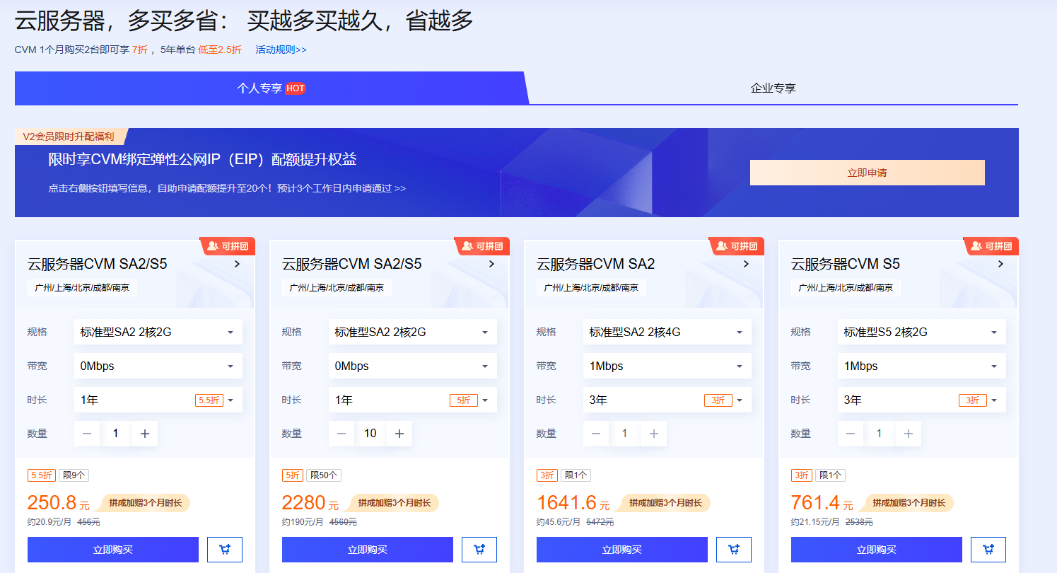Open 时长 3年 dropdown on CVM S5 card
1057x573 pixels.
pos(922,400)
